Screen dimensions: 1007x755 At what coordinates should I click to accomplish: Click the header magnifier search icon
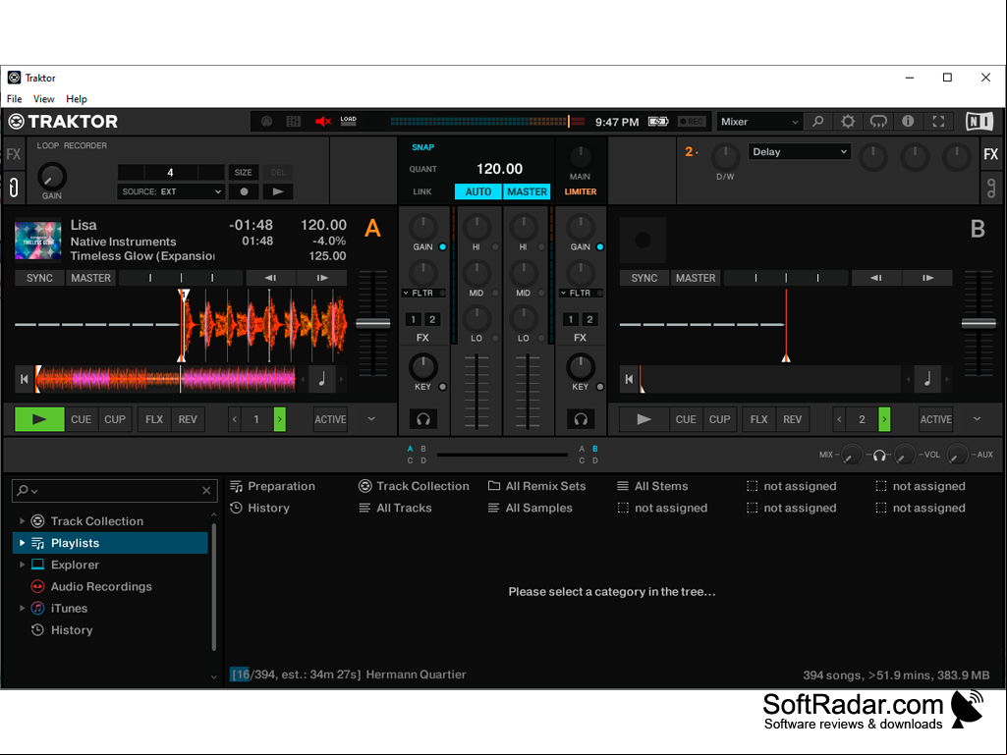coord(817,122)
